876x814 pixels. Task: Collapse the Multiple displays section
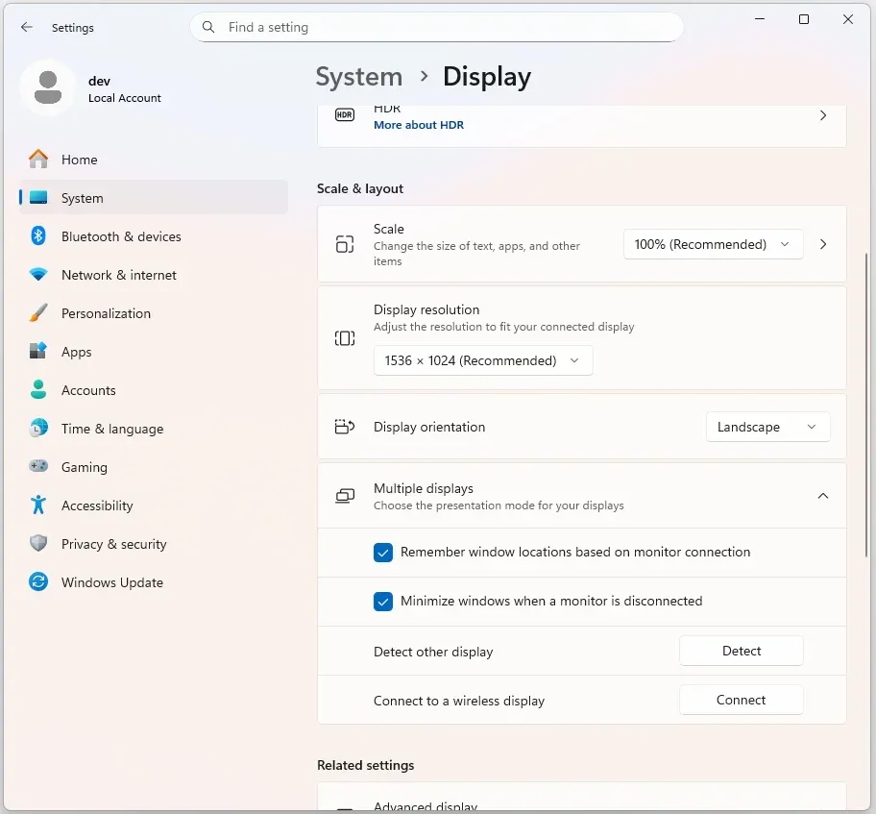822,496
